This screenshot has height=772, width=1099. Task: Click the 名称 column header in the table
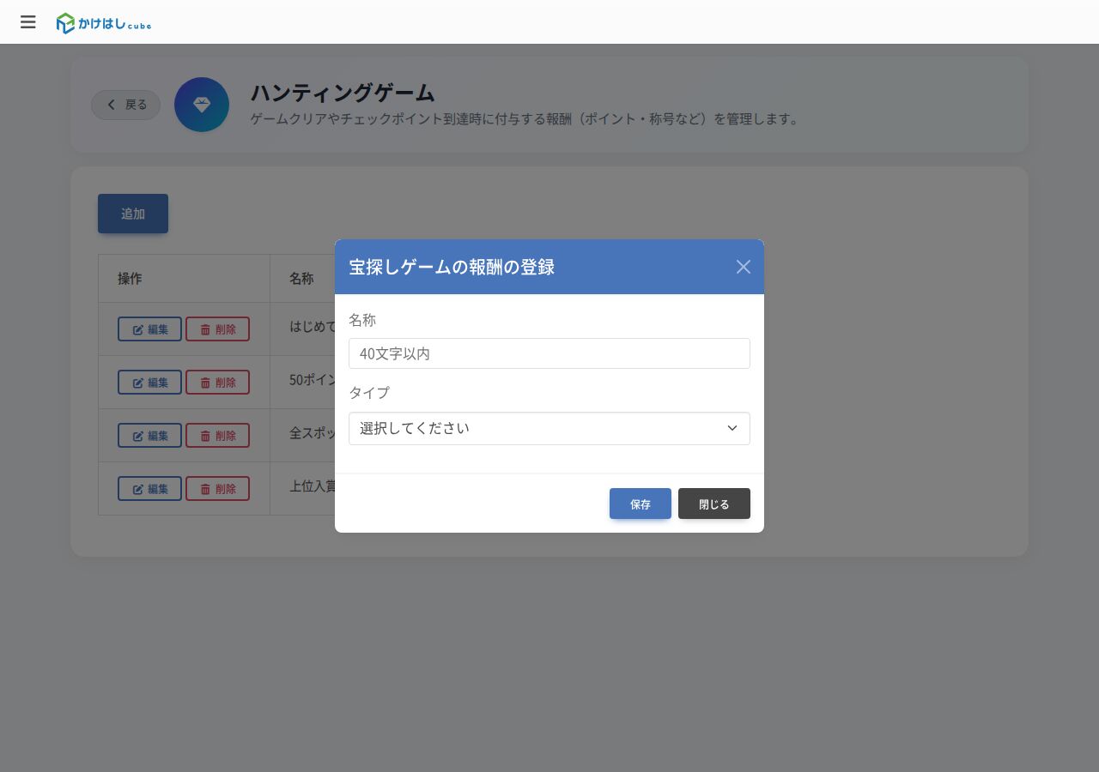301,279
